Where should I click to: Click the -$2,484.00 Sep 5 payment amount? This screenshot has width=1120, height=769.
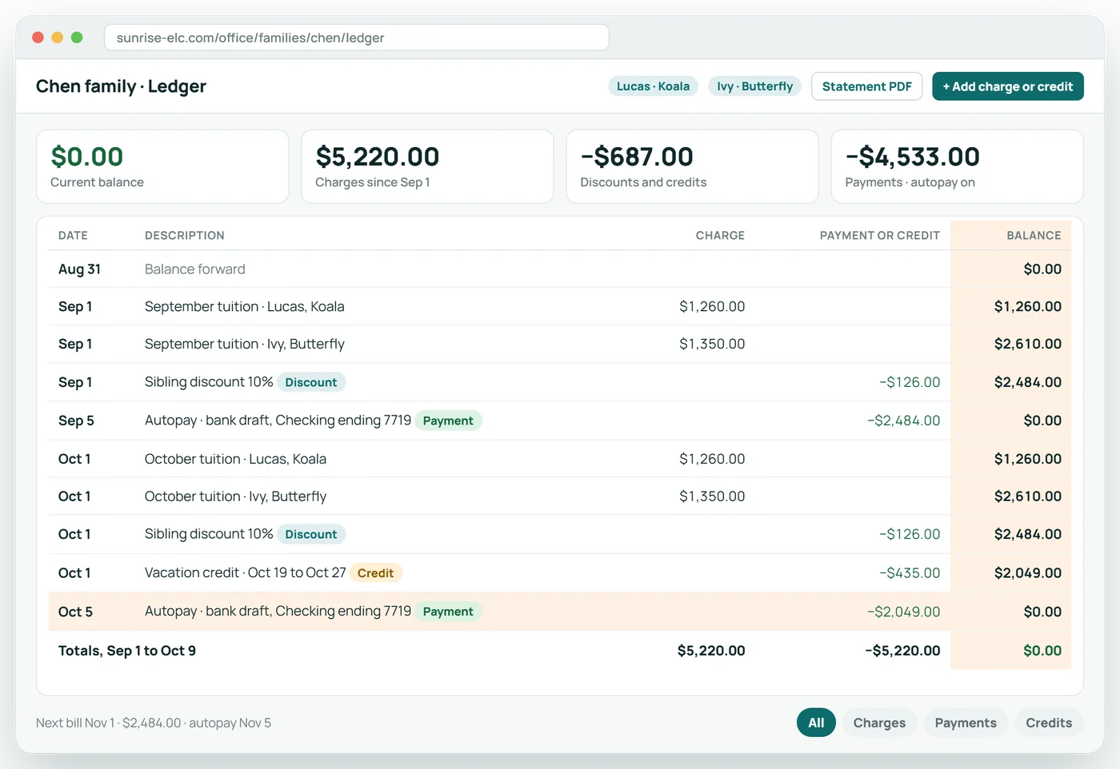tap(904, 420)
